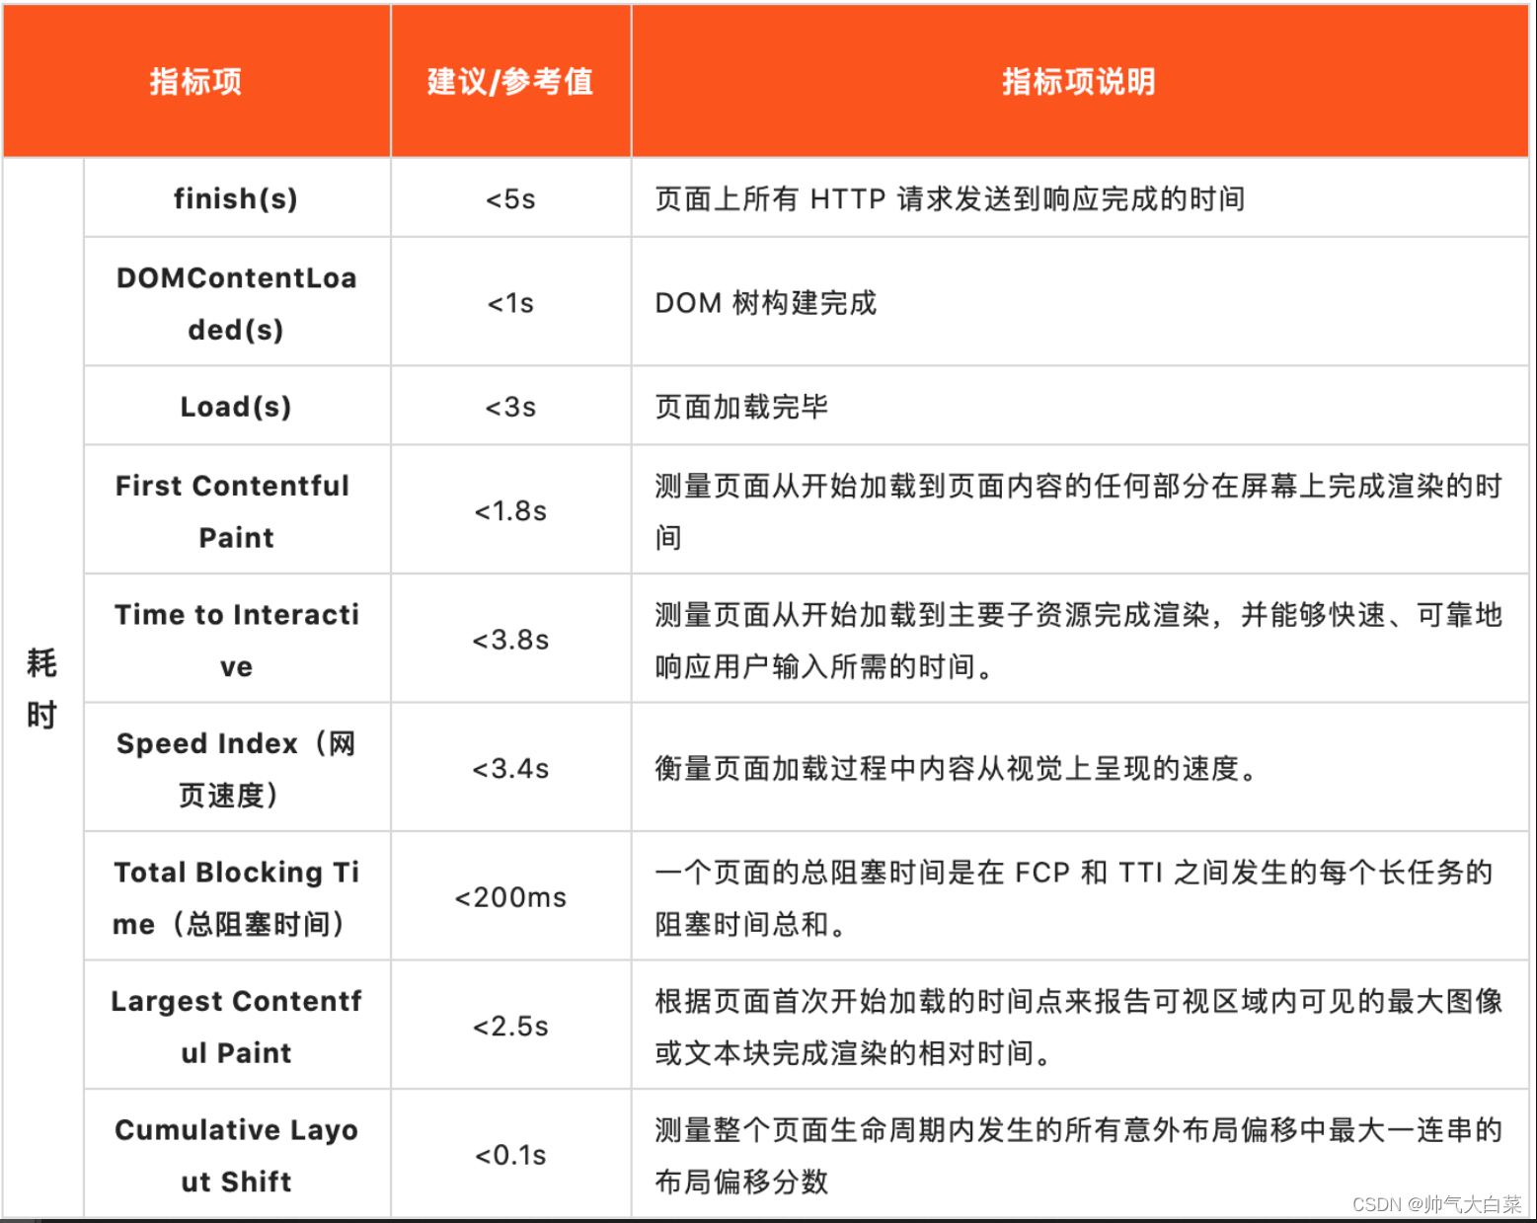Select the Largest Contentful Paint cell

point(236,1027)
